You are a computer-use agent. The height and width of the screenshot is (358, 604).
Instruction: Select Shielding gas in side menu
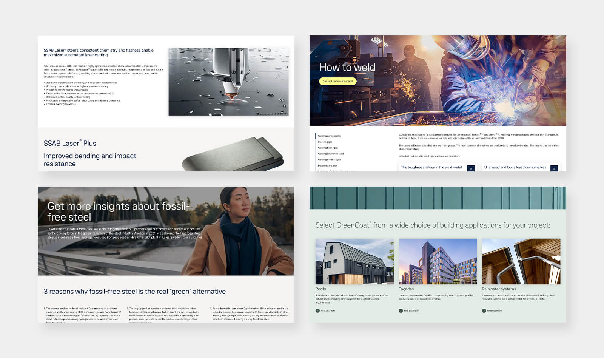[x=325, y=142]
